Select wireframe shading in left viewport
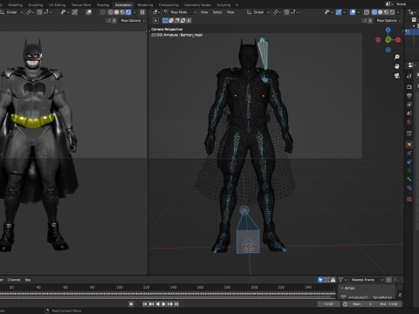The width and height of the screenshot is (419, 314). [x=111, y=12]
